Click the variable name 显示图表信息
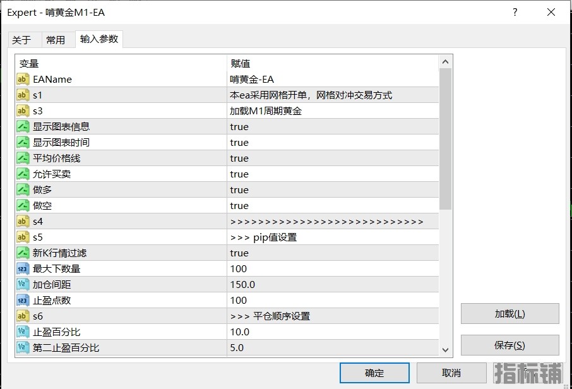Screen dimensions: 572x389 click(x=61, y=127)
